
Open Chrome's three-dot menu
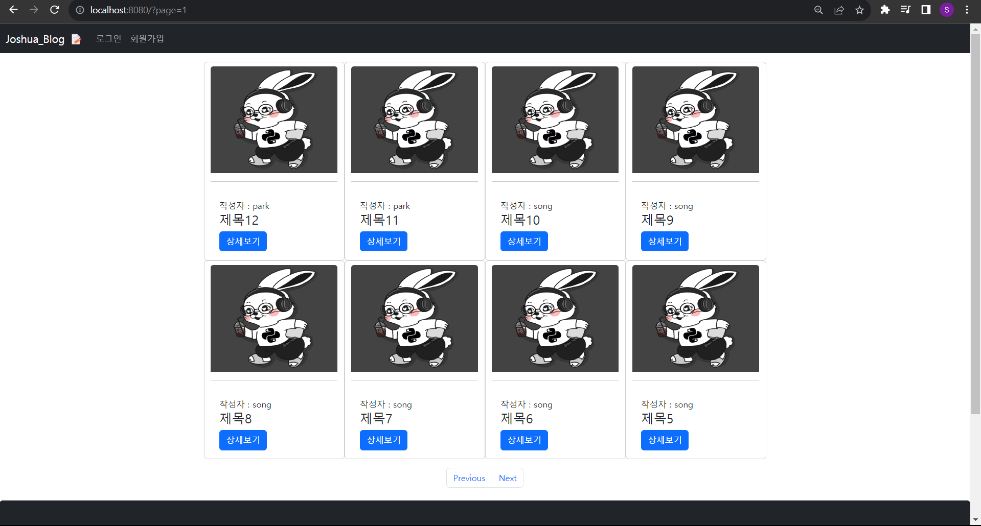click(967, 10)
